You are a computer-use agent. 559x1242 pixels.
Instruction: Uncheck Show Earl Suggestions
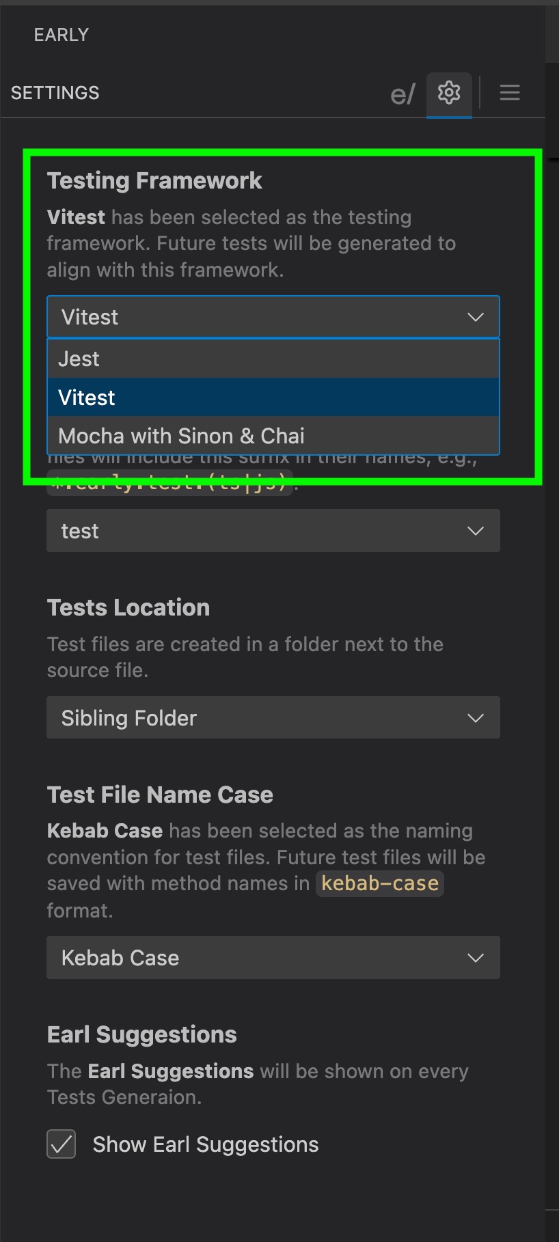pos(61,1144)
